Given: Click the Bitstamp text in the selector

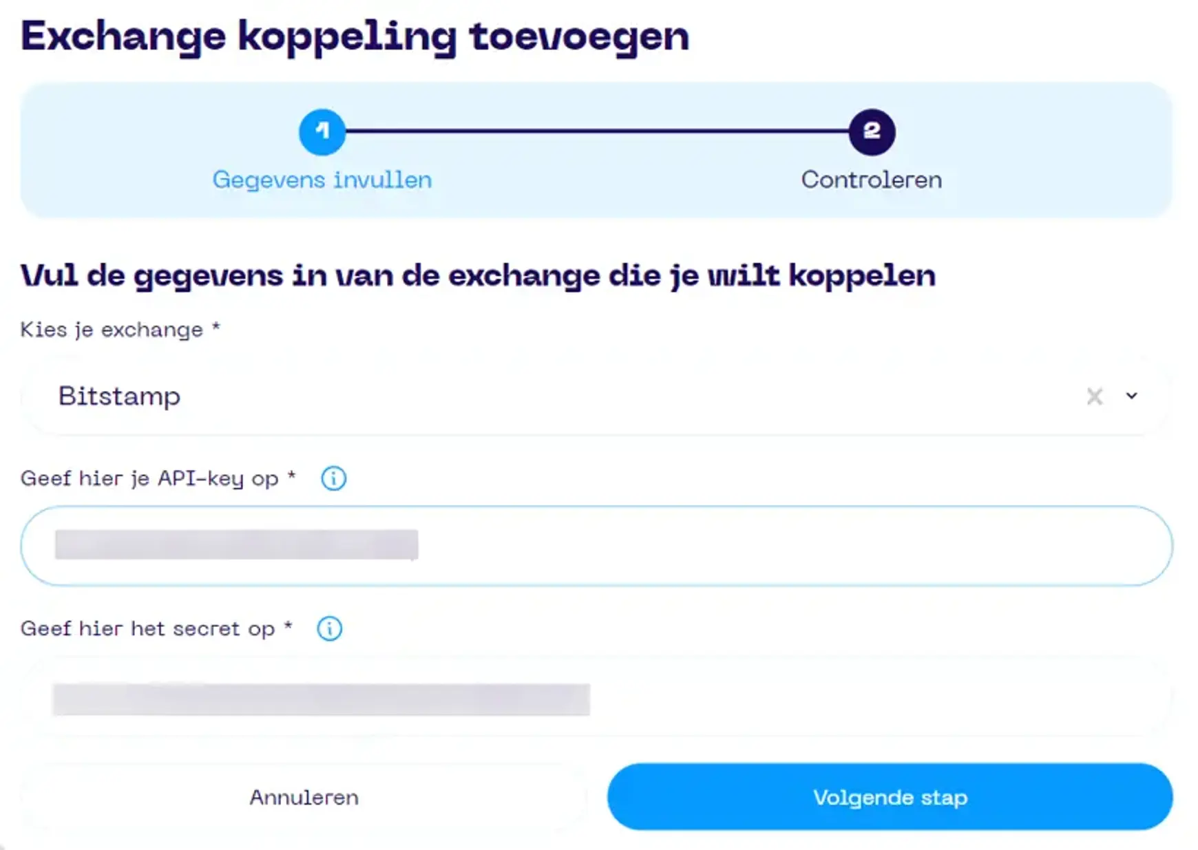Looking at the screenshot, I should click(119, 396).
